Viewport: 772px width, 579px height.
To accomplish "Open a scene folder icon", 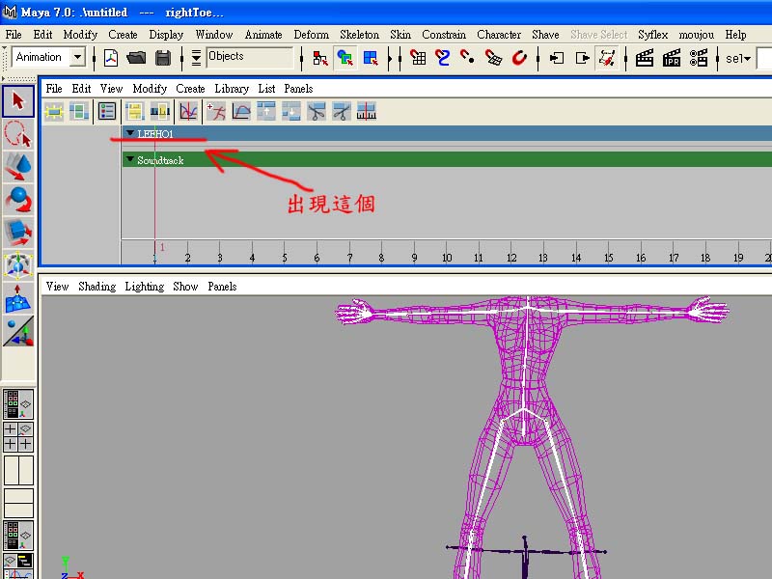I will click(136, 58).
